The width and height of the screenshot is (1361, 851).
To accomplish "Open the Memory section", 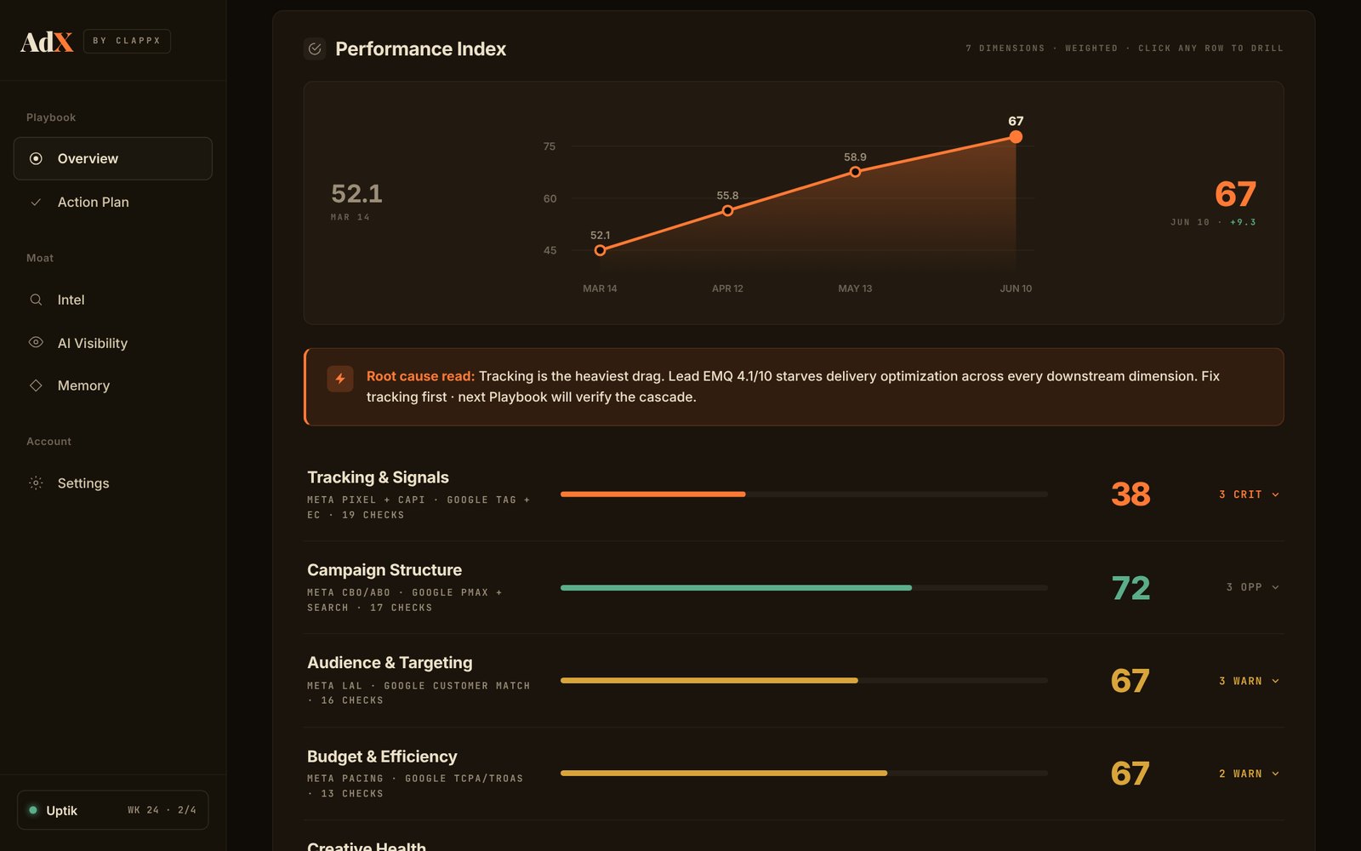I will (112, 386).
